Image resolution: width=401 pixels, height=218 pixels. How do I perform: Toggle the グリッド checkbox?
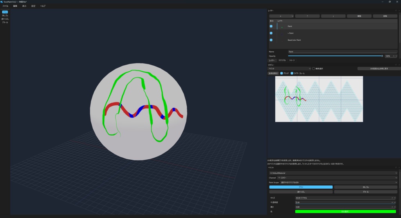pyautogui.click(x=282, y=73)
